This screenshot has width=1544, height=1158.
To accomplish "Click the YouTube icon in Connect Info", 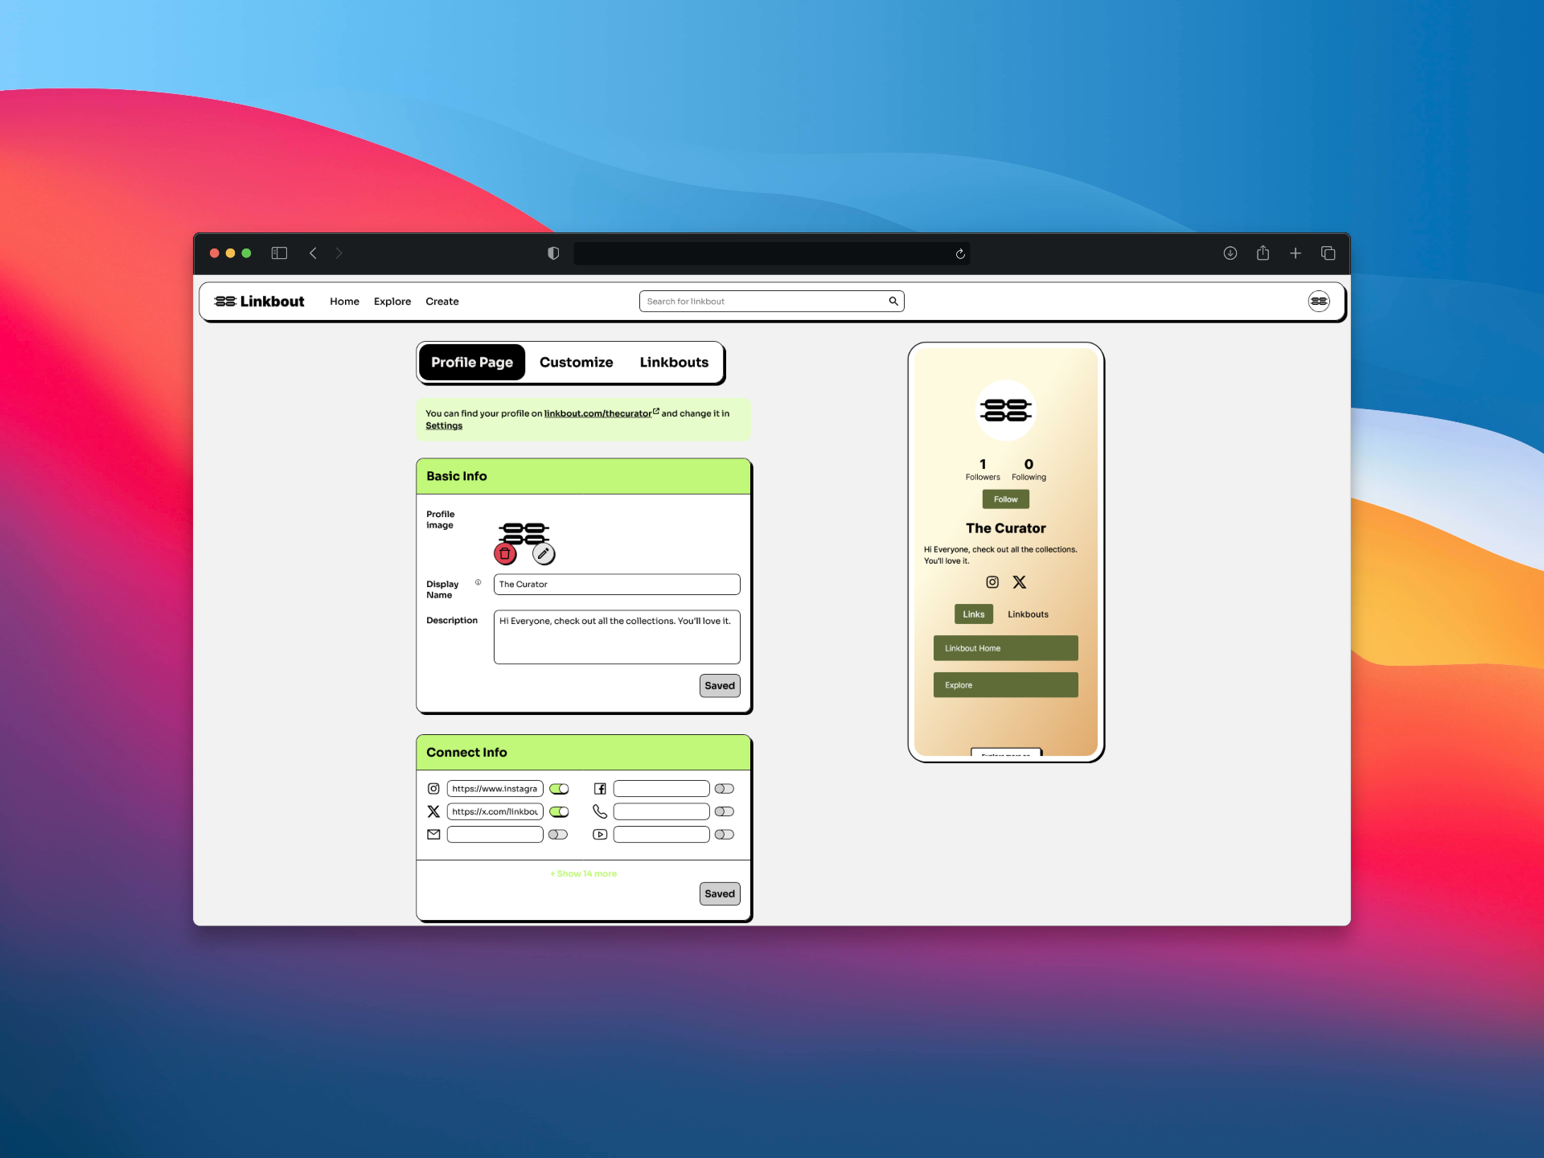I will click(x=600, y=835).
